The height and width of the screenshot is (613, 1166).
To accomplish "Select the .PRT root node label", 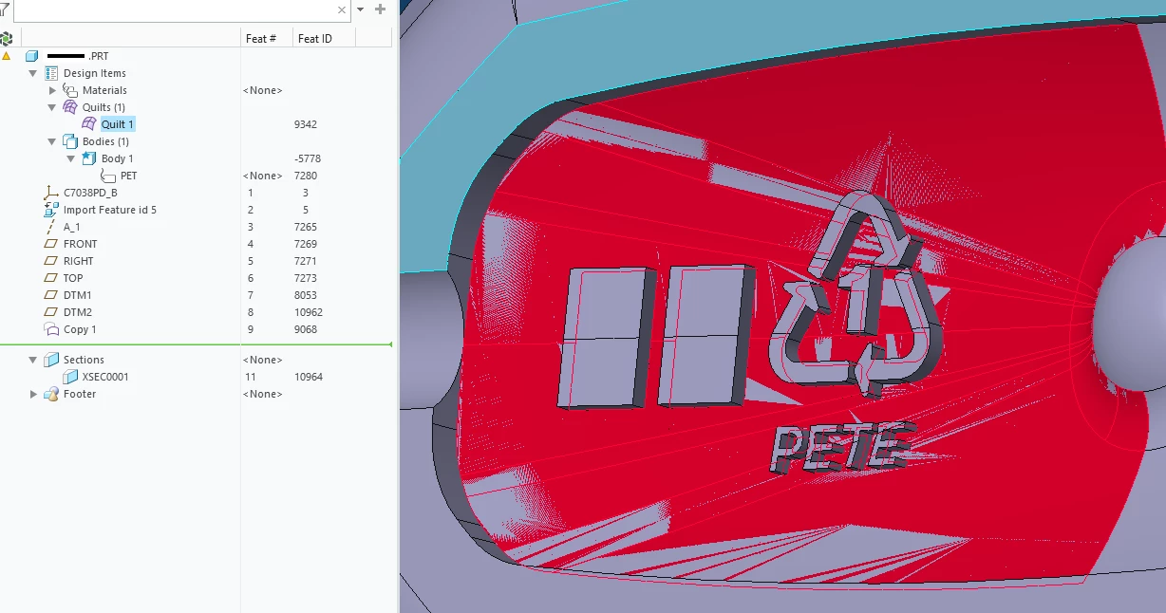I will pos(77,56).
